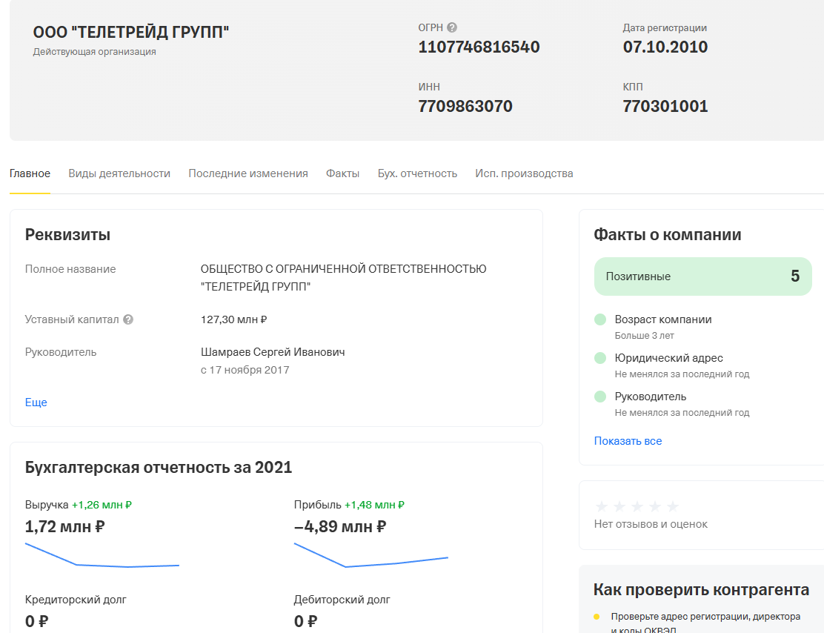Viewport: 824px width, 633px height.
Task: Expand all facts with Показать все
Action: [628, 440]
